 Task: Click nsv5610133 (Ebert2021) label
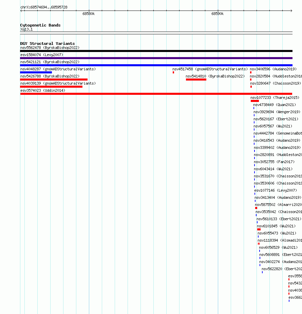(x=279, y=219)
